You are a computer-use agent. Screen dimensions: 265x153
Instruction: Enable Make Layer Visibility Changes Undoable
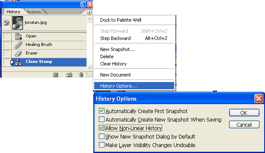pyautogui.click(x=101, y=145)
